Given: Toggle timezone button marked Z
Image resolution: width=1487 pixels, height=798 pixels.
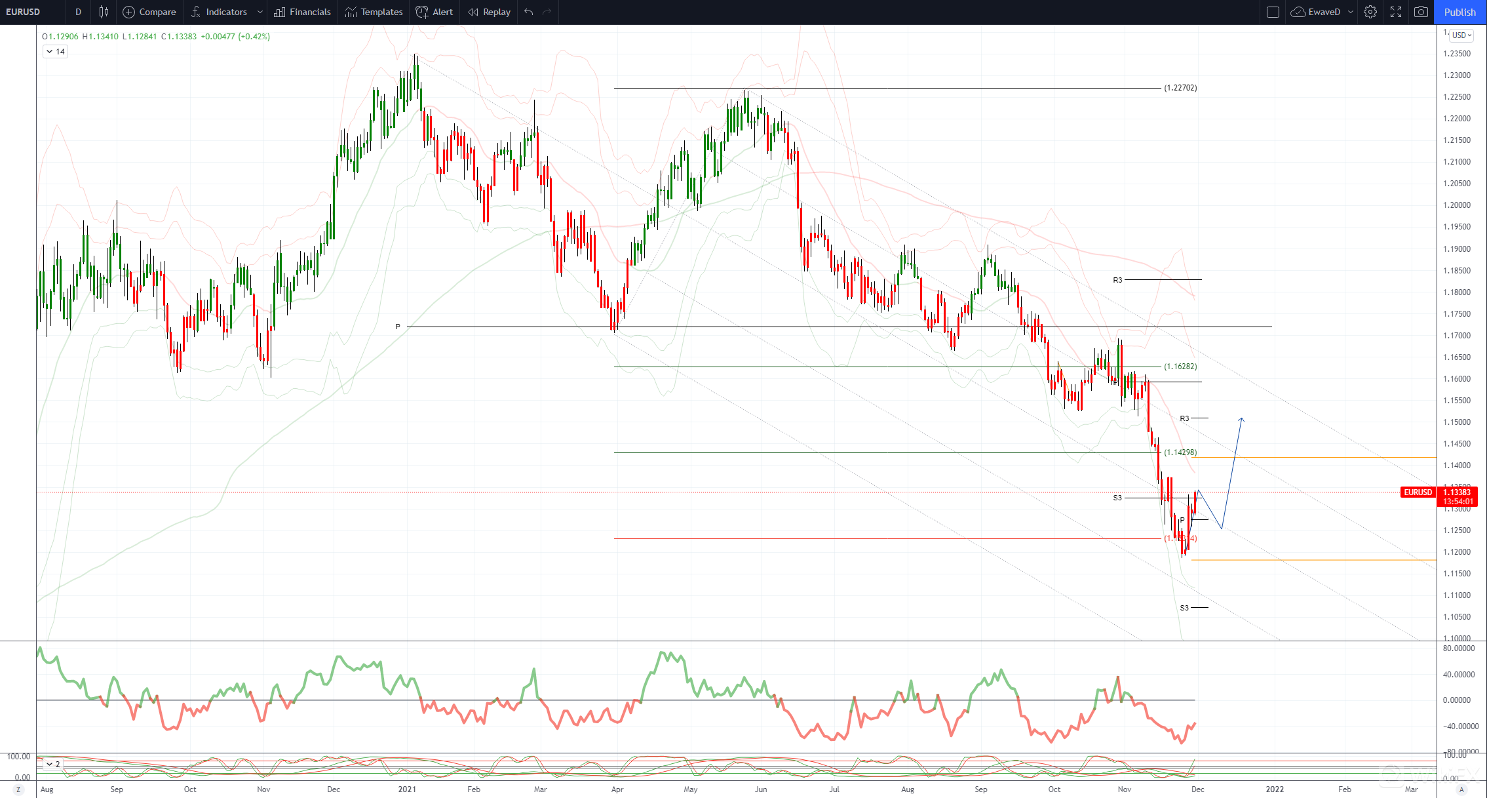Looking at the screenshot, I should (x=18, y=789).
